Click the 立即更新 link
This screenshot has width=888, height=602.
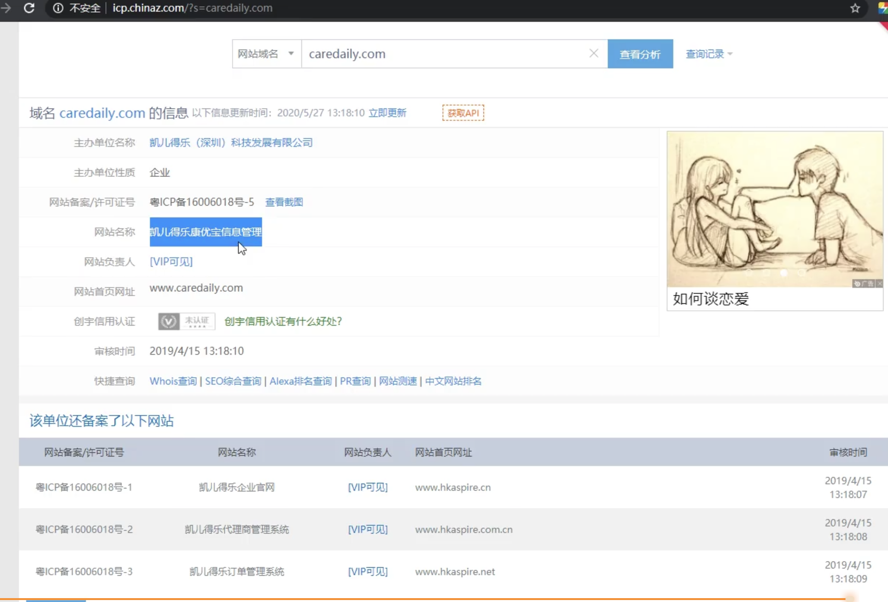387,113
